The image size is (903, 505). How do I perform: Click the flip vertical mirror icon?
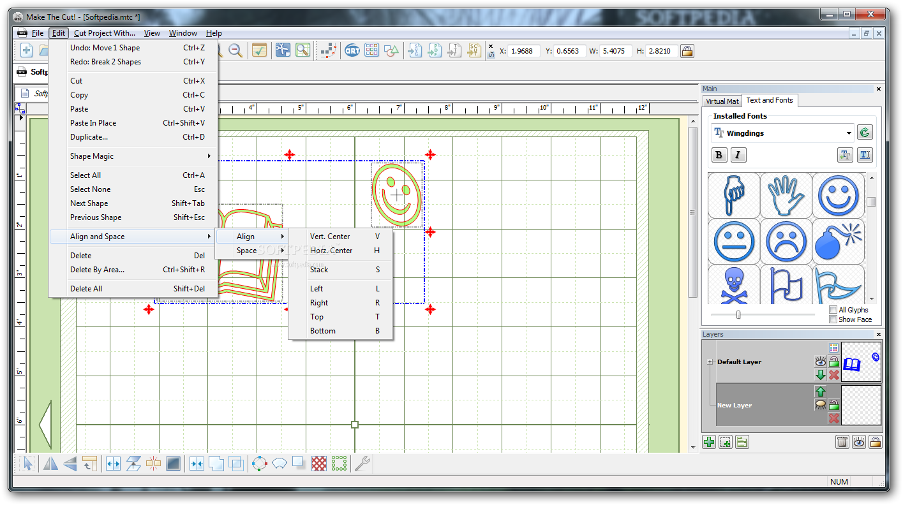(70, 464)
